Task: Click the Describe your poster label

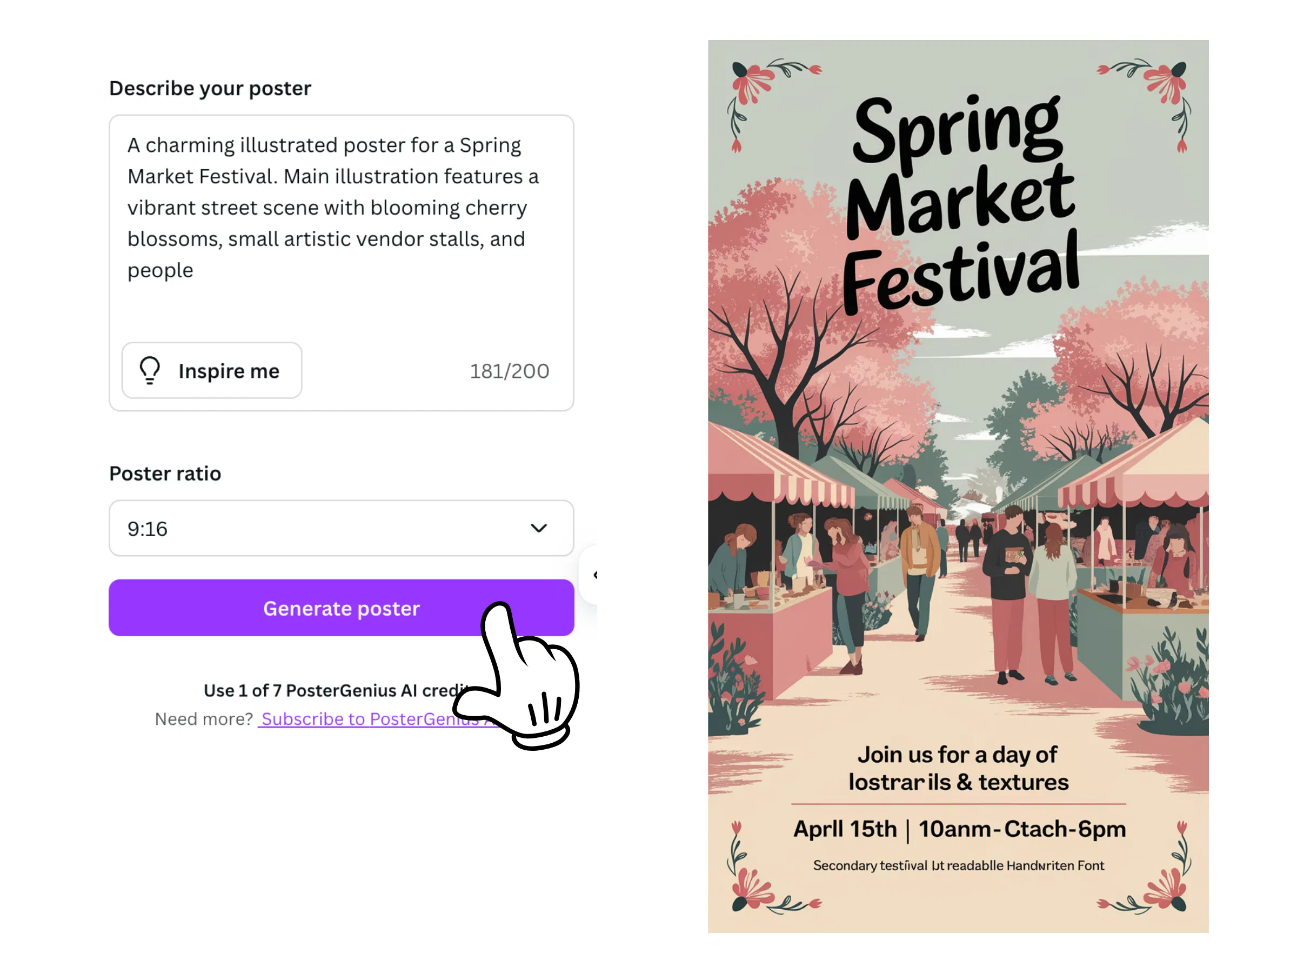Action: (x=210, y=88)
